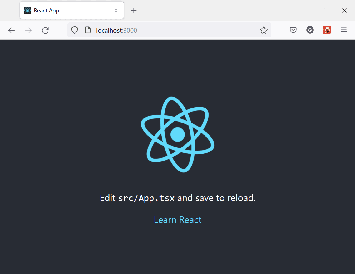This screenshot has width=355, height=274.
Task: Open the Firefox application menu
Action: pyautogui.click(x=344, y=30)
